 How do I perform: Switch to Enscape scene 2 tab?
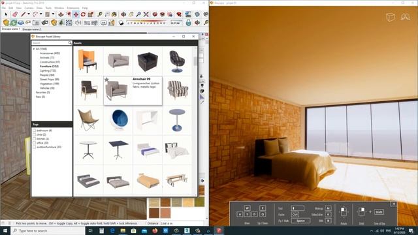point(31,29)
